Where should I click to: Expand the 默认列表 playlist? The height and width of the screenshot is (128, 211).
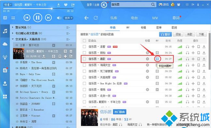click(12, 27)
